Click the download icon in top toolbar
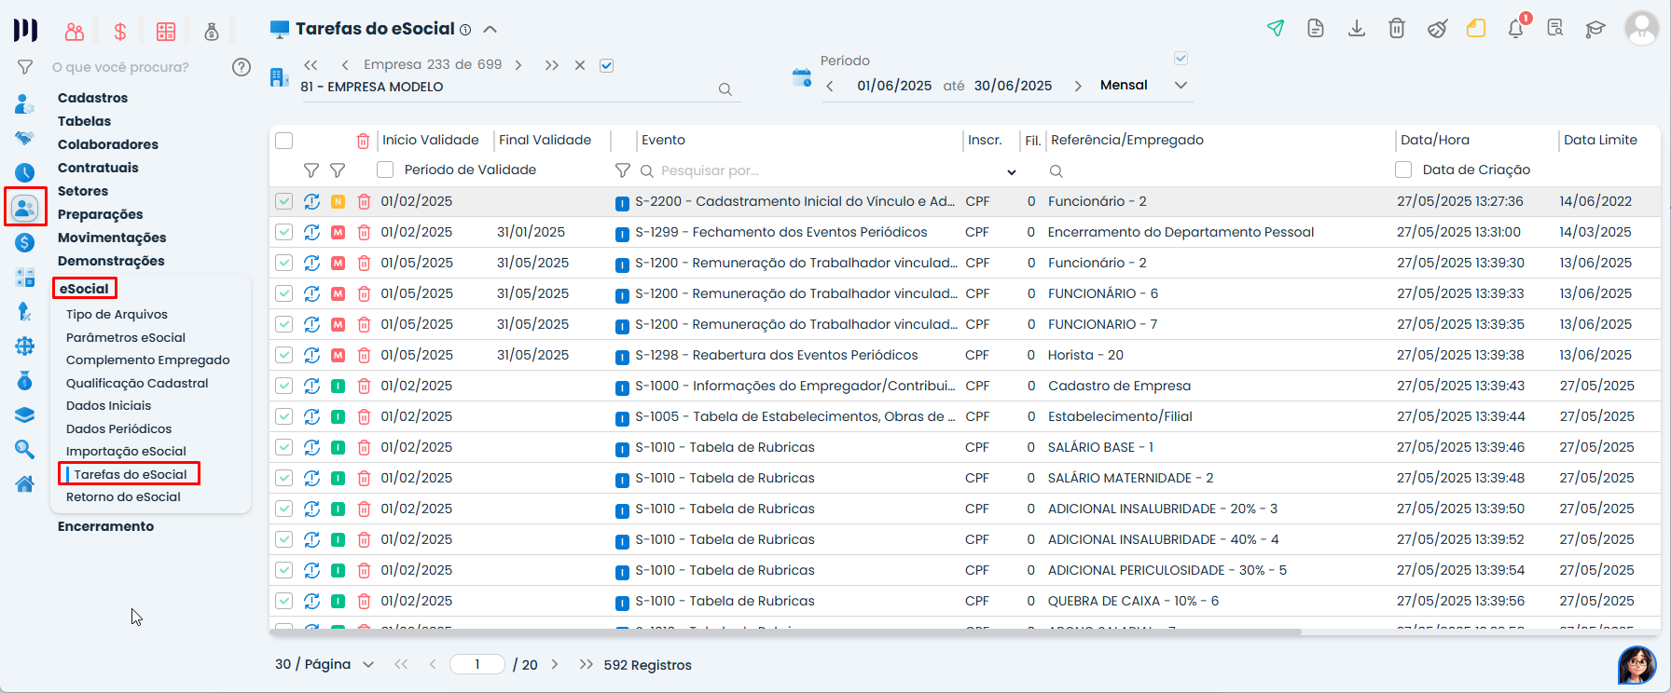This screenshot has width=1671, height=693. (1357, 28)
